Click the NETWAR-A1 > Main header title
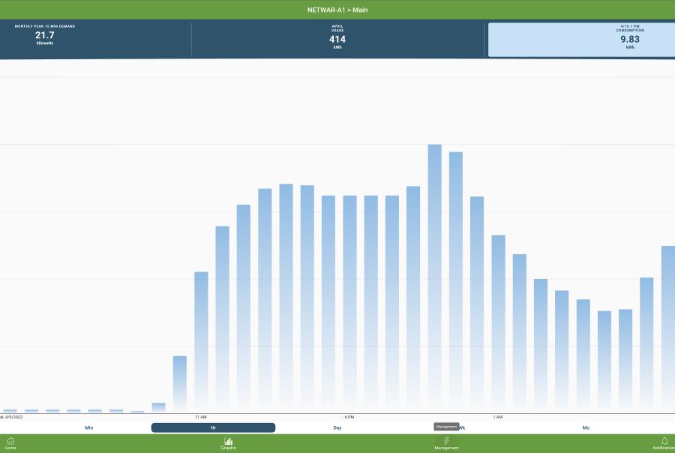 click(337, 10)
